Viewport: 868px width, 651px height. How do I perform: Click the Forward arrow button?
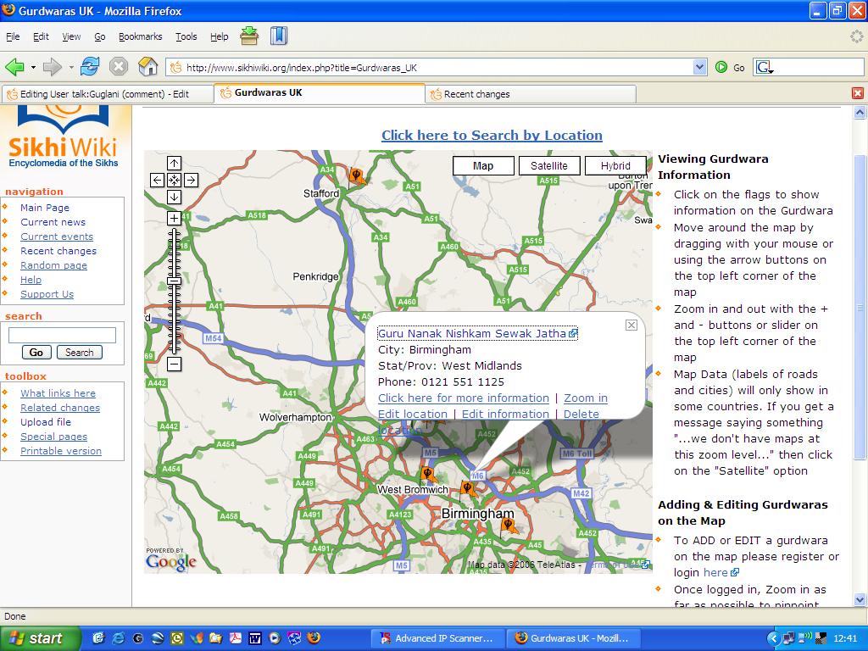(x=52, y=68)
